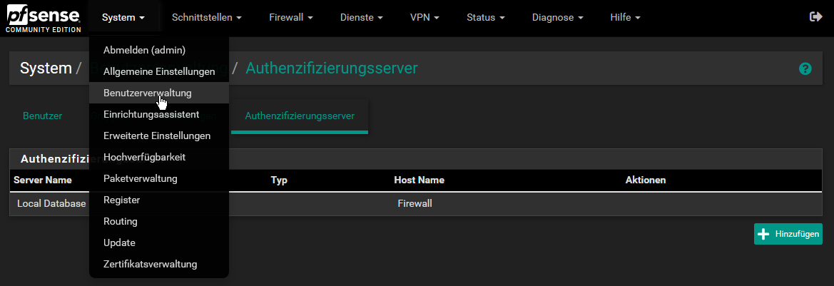Expand the Firewall dropdown menu
The height and width of the screenshot is (286, 834).
(291, 18)
